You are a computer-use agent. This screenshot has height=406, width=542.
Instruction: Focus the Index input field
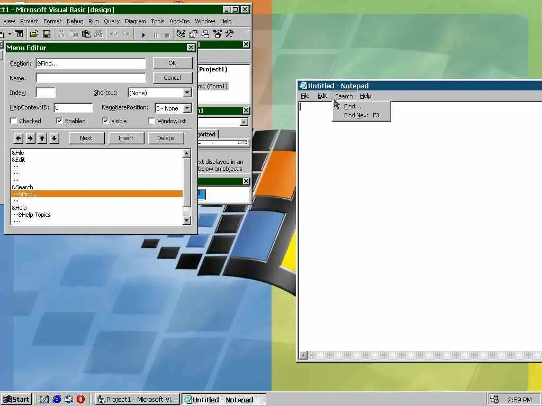click(x=46, y=93)
